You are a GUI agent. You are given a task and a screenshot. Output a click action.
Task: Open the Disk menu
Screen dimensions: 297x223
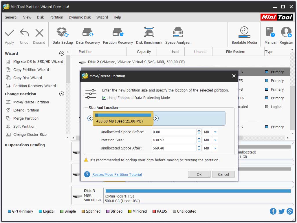[x=40, y=17]
